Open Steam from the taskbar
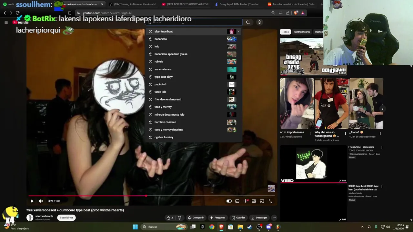The image size is (413, 232). pos(249,227)
